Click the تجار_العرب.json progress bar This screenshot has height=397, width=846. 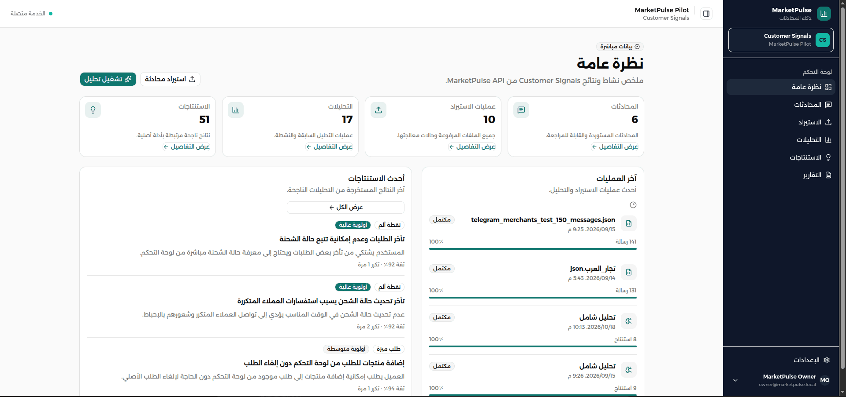pos(533,298)
